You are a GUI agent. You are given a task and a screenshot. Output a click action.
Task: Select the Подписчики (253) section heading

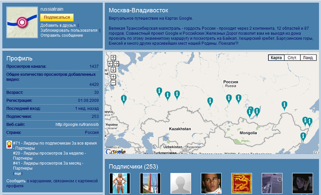coord(133,167)
